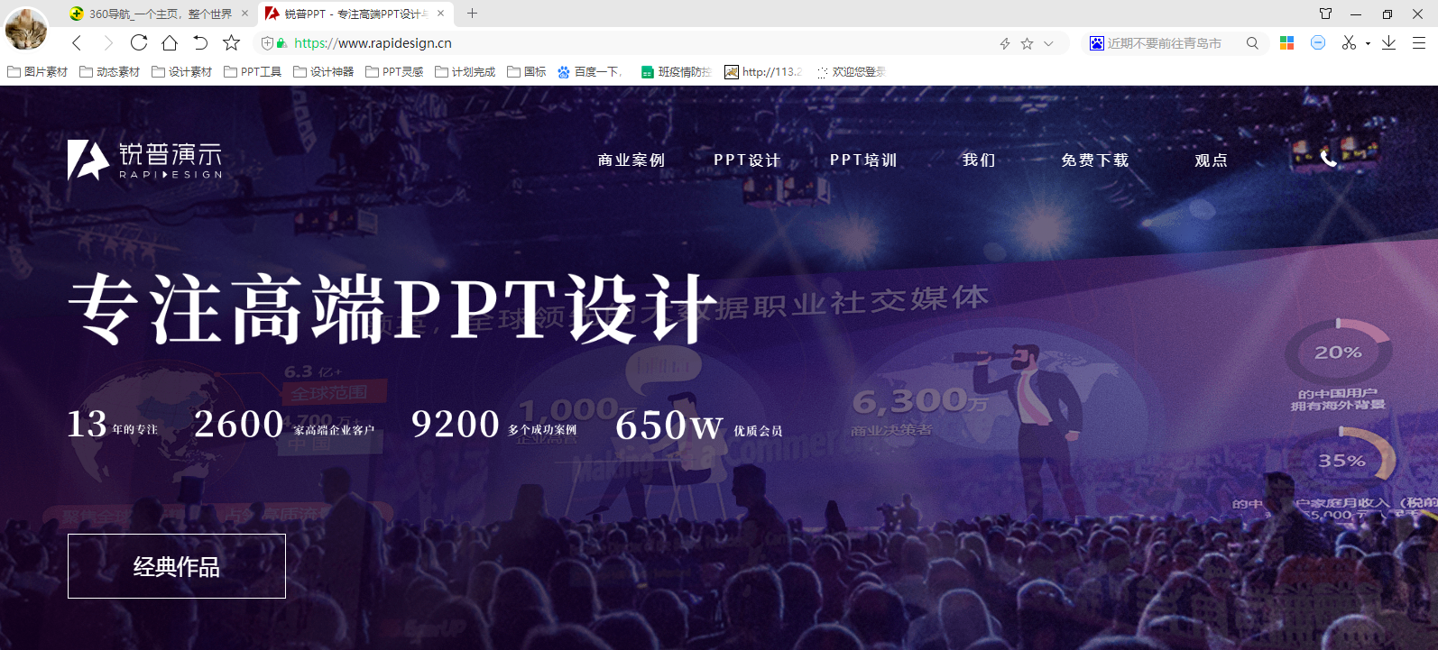Viewport: 1438px width, 650px height.
Task: Click the phone contact icon
Action: click(x=1328, y=160)
